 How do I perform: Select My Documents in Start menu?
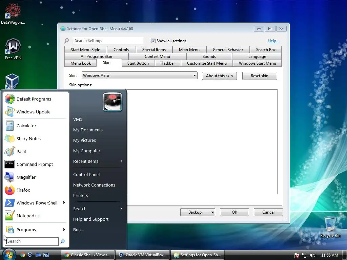click(x=97, y=130)
